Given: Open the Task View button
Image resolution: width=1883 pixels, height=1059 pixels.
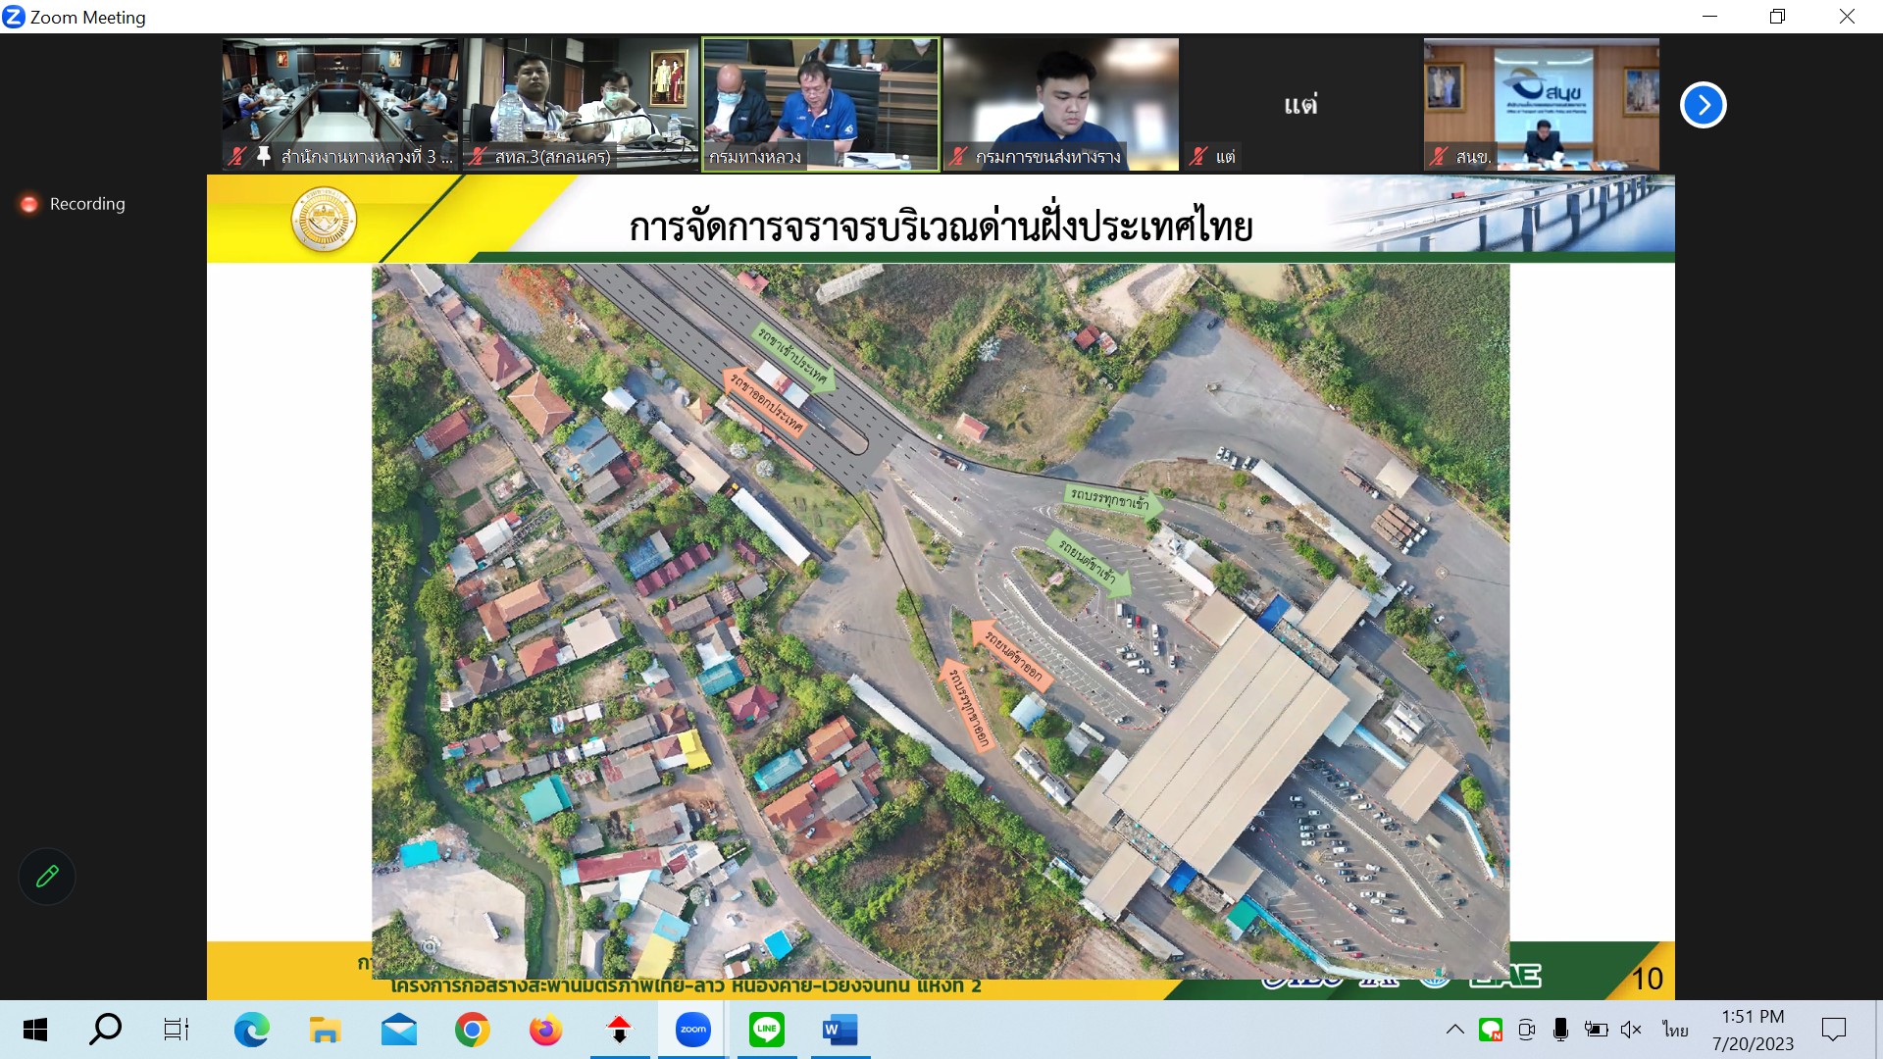Looking at the screenshot, I should [177, 1030].
